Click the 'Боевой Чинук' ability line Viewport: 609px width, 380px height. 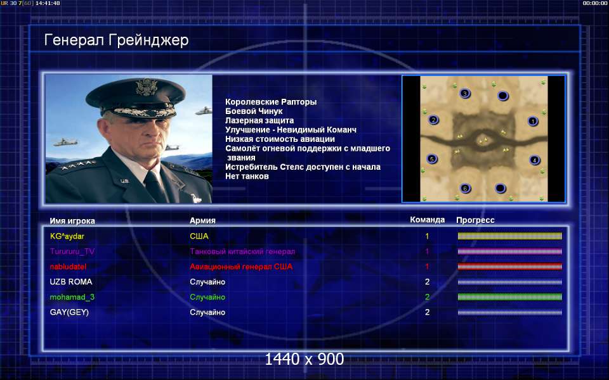coord(254,111)
